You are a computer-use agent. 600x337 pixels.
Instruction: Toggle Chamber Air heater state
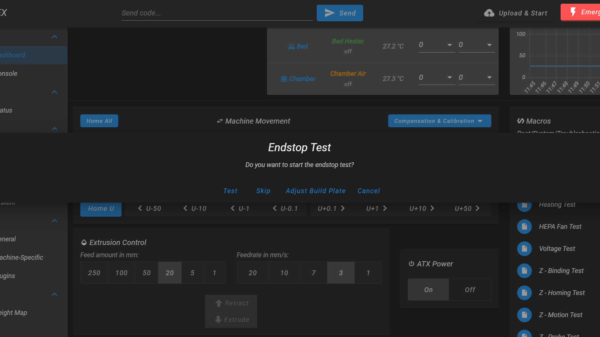[x=348, y=74]
